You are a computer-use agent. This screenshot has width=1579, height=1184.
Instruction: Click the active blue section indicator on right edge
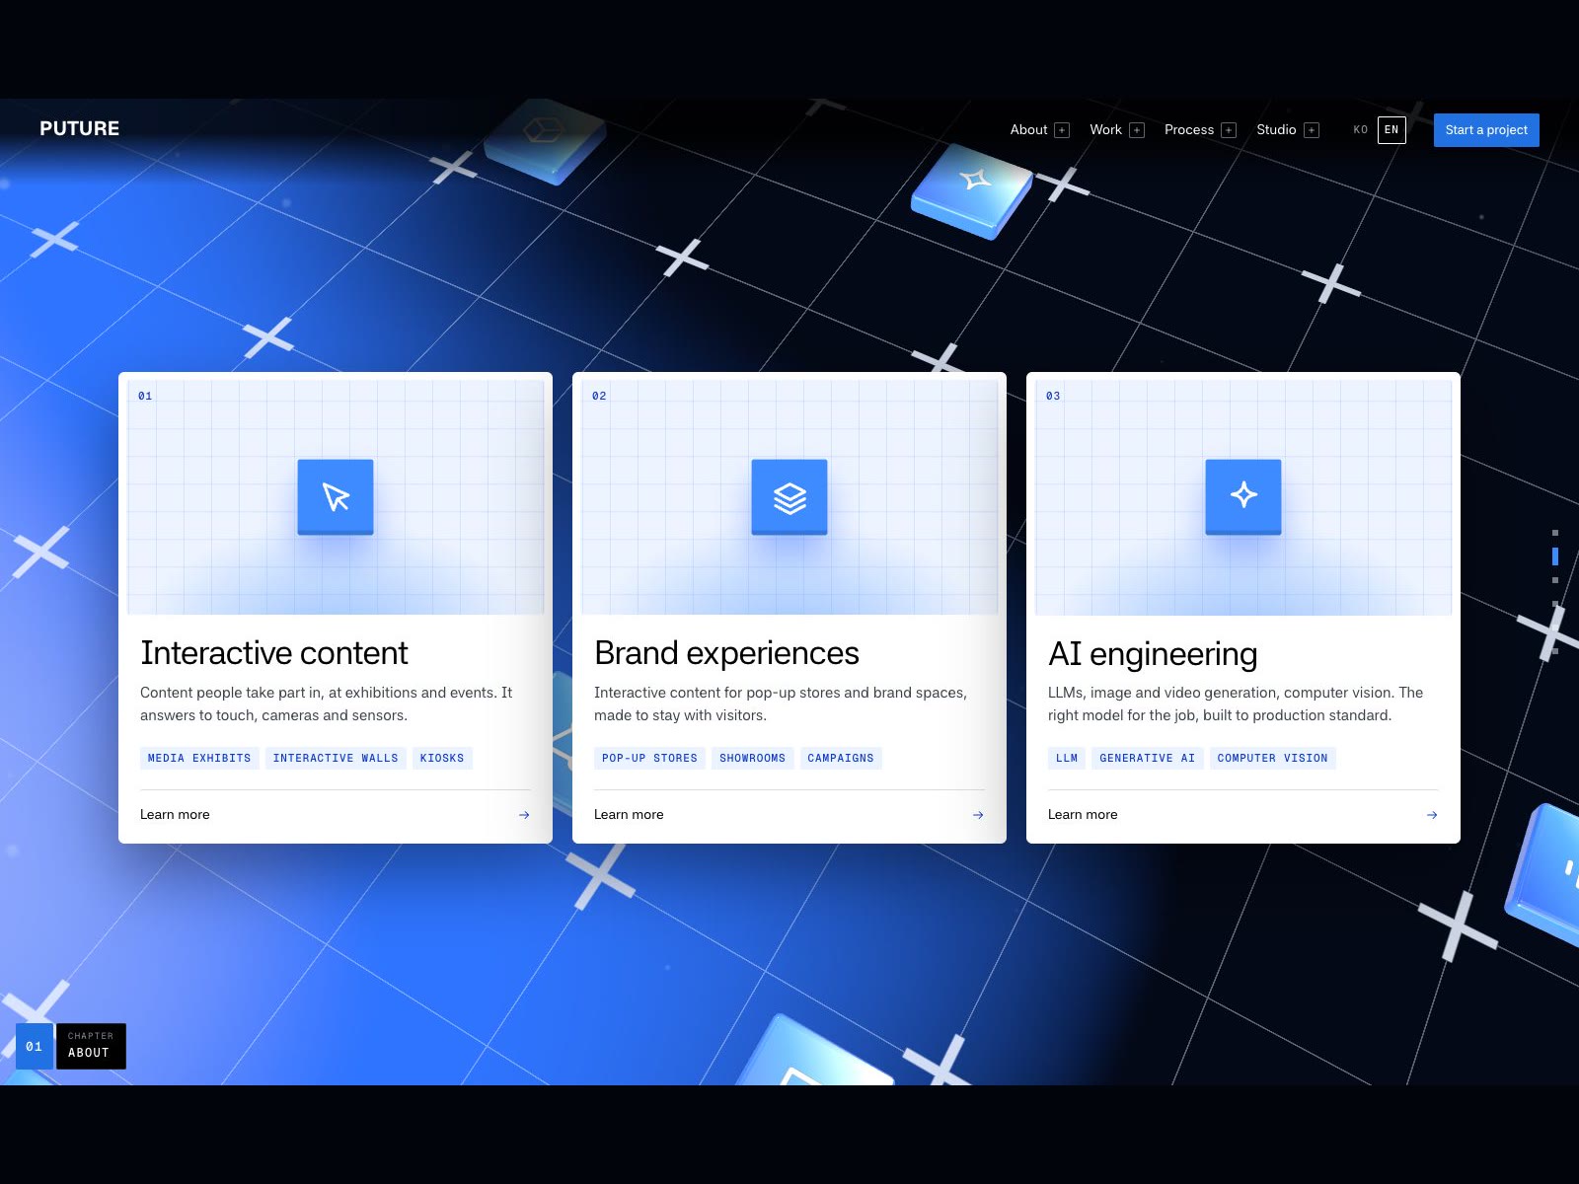(1555, 556)
